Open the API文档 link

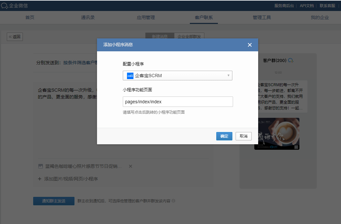click(307, 6)
